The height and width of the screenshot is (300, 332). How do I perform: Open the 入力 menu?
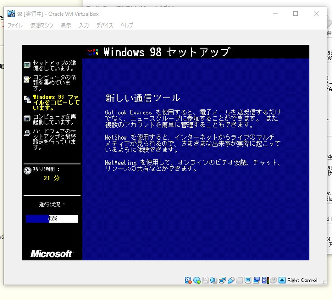coord(84,25)
